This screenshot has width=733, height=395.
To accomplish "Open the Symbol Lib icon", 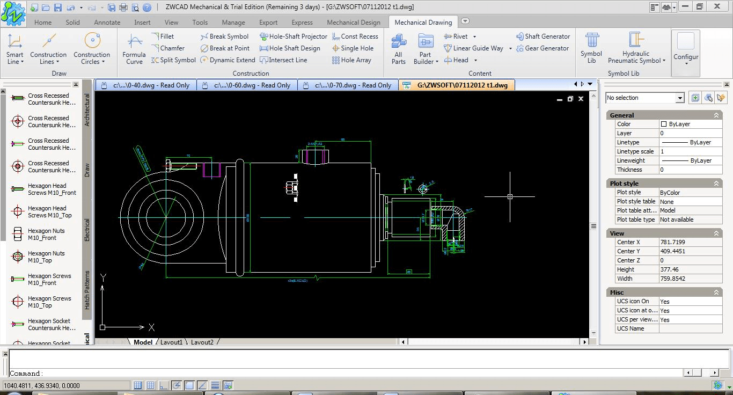I will coord(591,48).
